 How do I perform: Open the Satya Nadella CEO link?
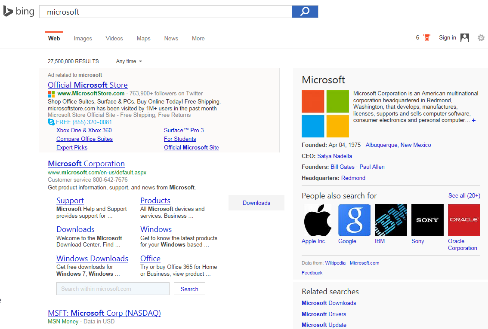[334, 156]
